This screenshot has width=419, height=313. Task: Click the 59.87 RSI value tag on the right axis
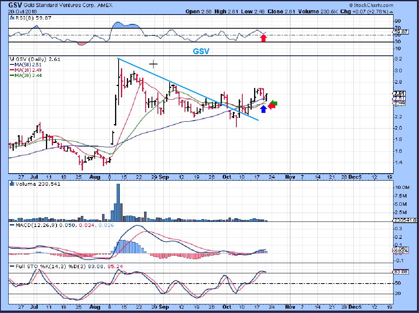click(x=400, y=32)
